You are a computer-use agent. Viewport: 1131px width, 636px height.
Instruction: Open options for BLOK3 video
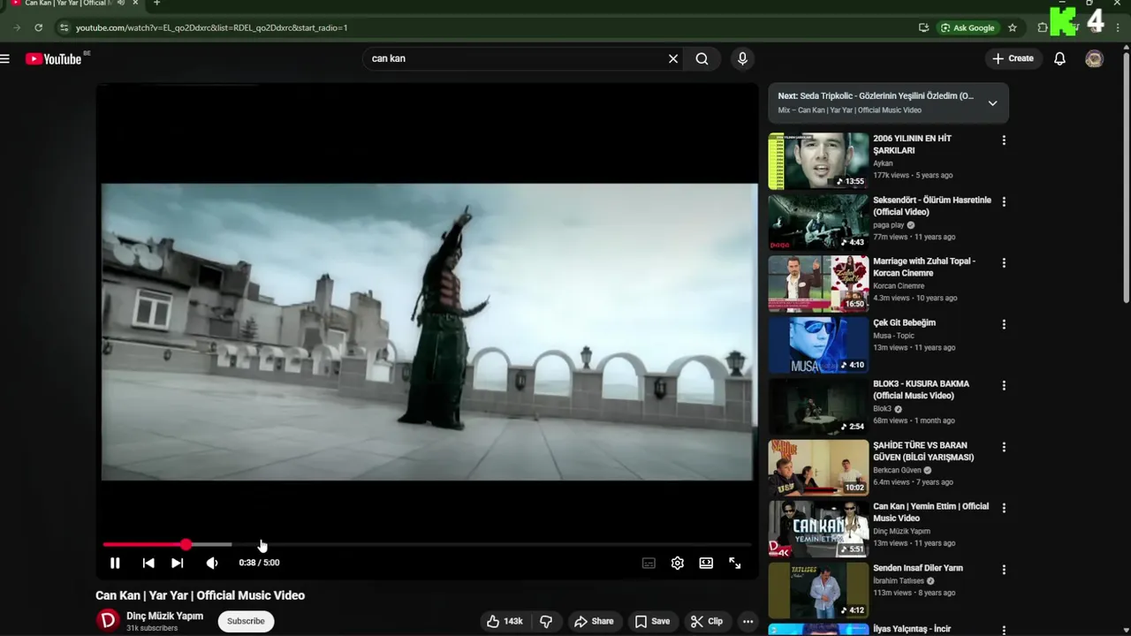(x=1004, y=386)
